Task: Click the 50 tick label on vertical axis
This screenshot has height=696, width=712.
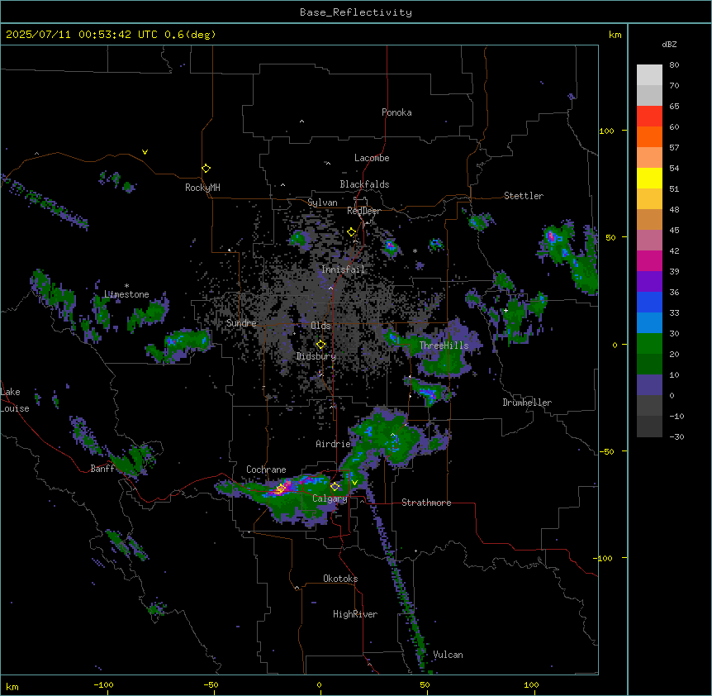Action: 610,237
